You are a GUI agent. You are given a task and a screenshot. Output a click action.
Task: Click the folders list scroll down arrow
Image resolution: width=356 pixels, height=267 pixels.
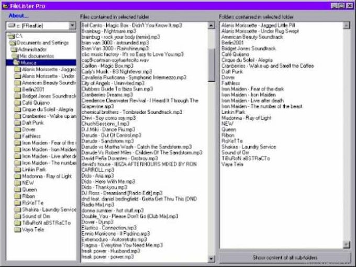point(346,244)
